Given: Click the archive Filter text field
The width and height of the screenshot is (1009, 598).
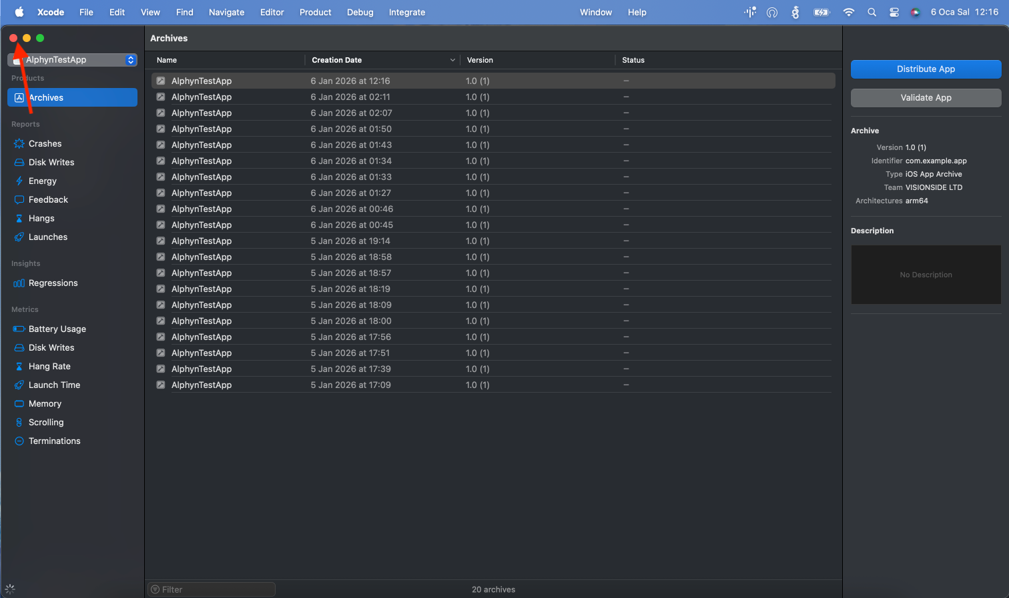Looking at the screenshot, I should coord(212,589).
